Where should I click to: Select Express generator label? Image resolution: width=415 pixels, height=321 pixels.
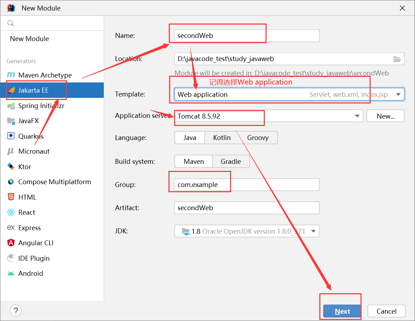pos(30,228)
